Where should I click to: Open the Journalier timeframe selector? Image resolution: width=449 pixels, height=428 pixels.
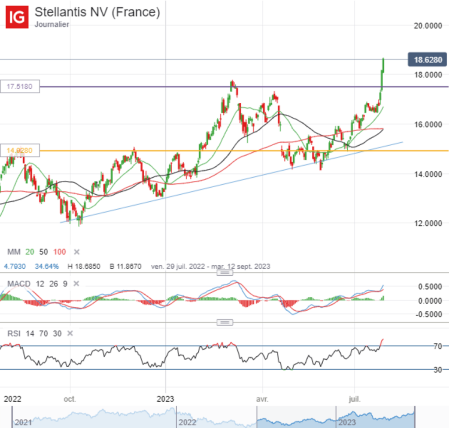(53, 25)
